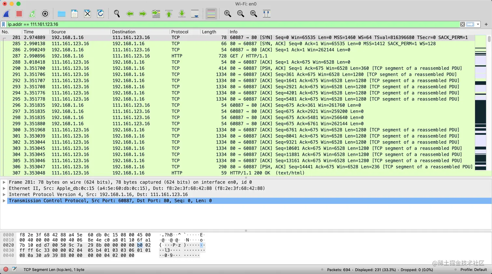Go forward to next packet arrow
Image resolution: width=492 pixels, height=274 pixels.
coord(143,14)
